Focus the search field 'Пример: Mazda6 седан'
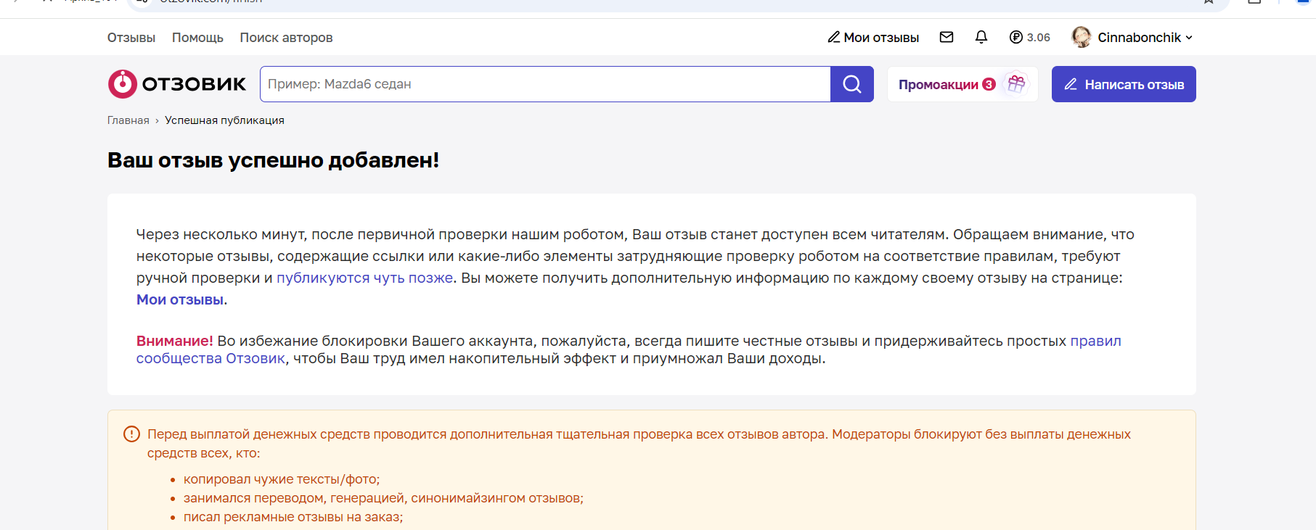This screenshot has width=1316, height=530. pos(545,84)
